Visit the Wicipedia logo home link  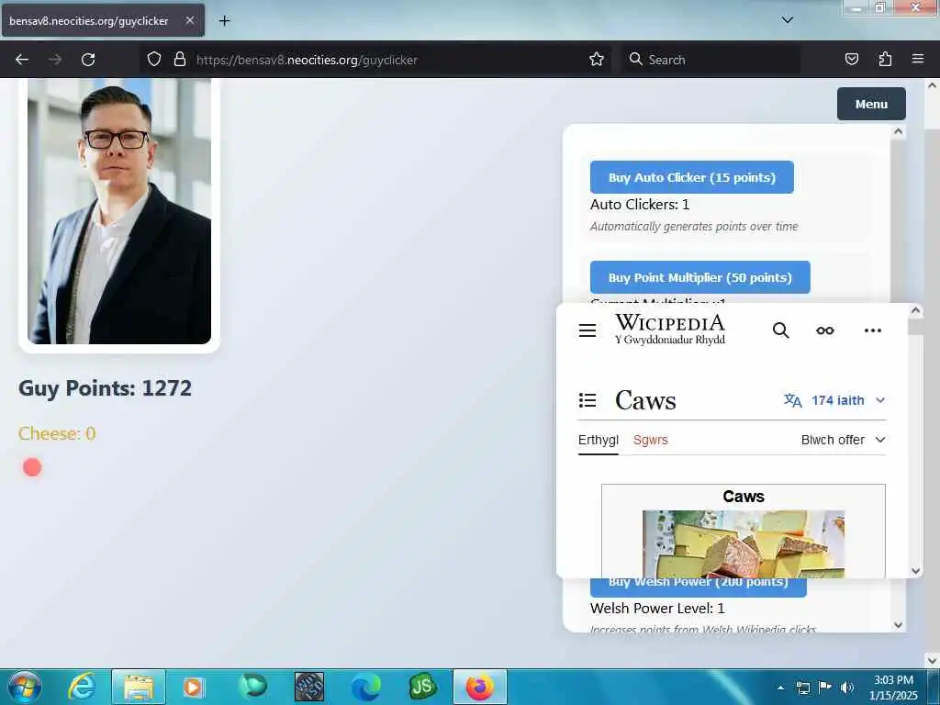[x=670, y=330]
